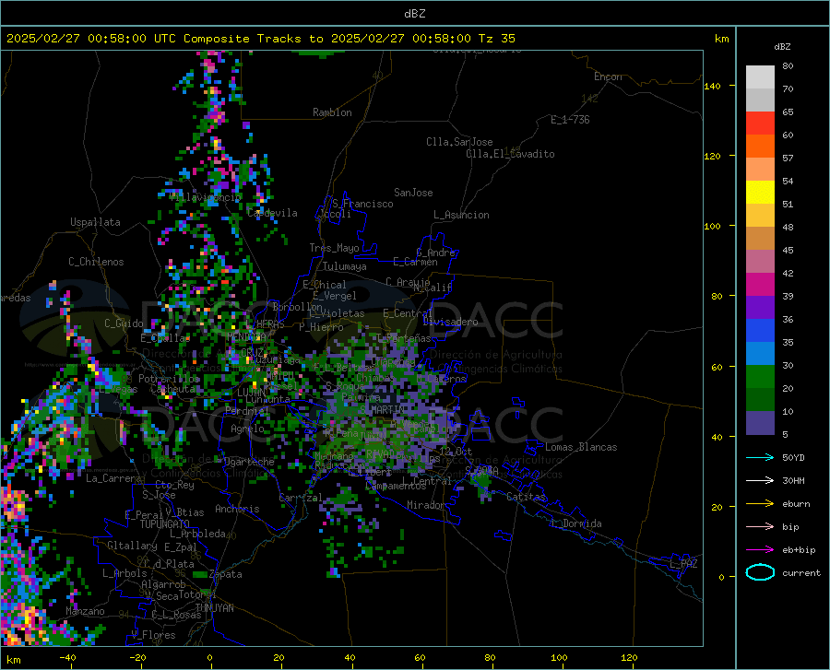Click the Clla.SanJose label
This screenshot has width=830, height=670.
459,142
